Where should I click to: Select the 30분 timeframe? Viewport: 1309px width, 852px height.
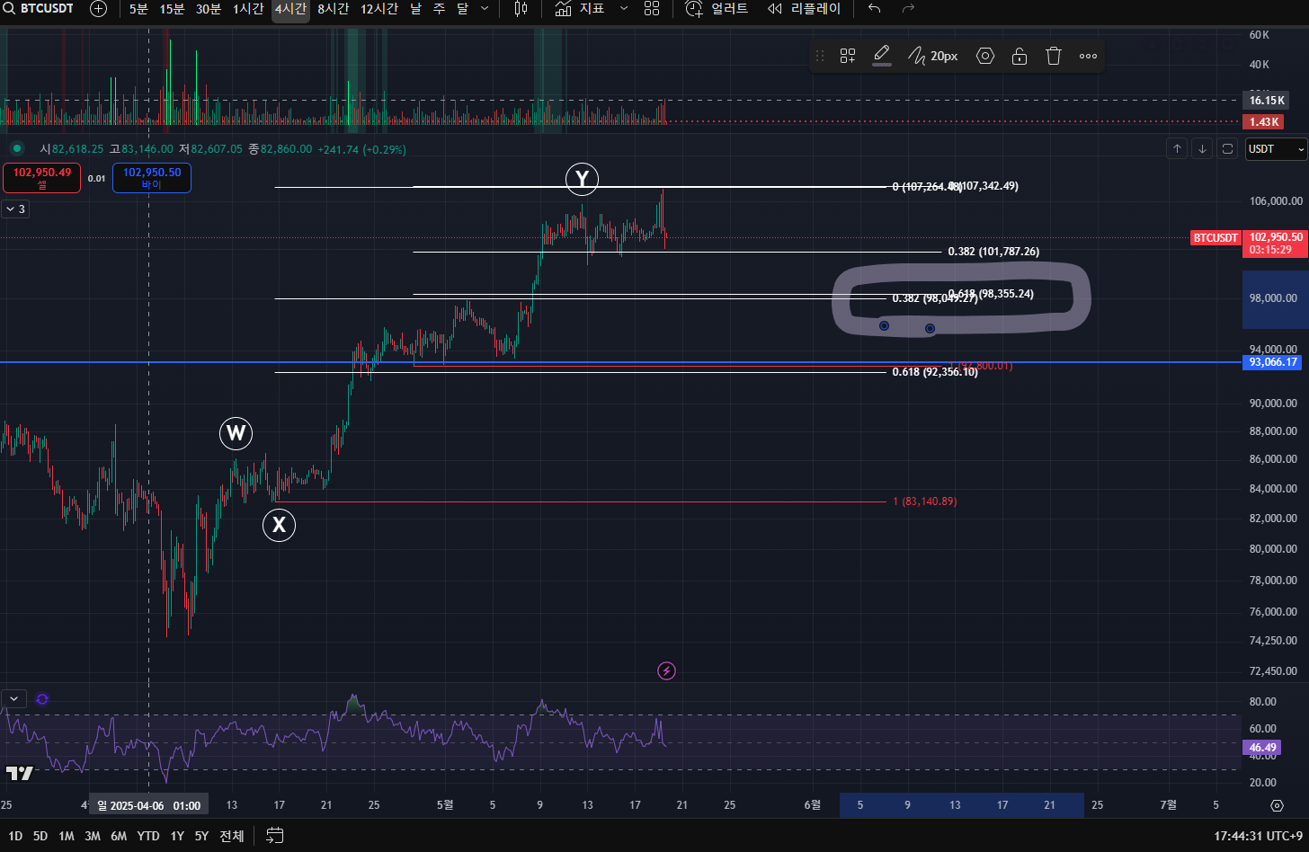pos(209,8)
